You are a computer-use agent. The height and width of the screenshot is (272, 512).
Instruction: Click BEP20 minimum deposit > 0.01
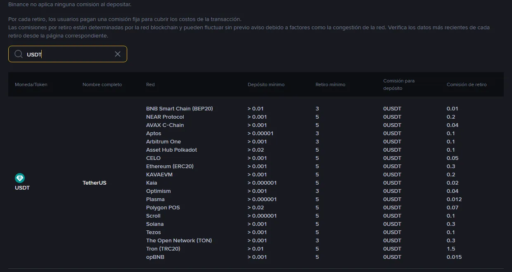256,109
